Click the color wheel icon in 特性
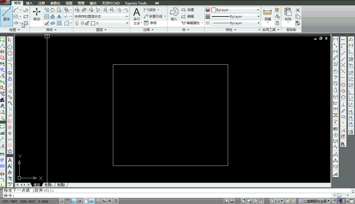 (x=208, y=10)
